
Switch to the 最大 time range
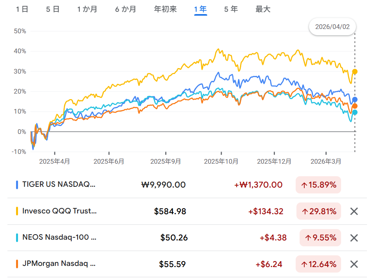tap(263, 9)
